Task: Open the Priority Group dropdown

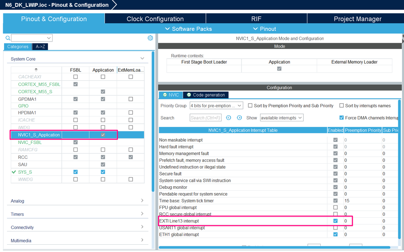Action: (x=216, y=106)
